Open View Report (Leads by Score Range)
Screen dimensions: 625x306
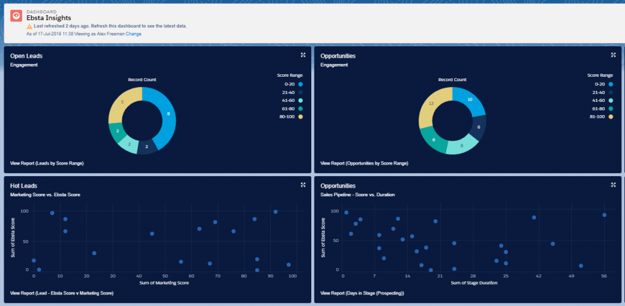tap(47, 163)
